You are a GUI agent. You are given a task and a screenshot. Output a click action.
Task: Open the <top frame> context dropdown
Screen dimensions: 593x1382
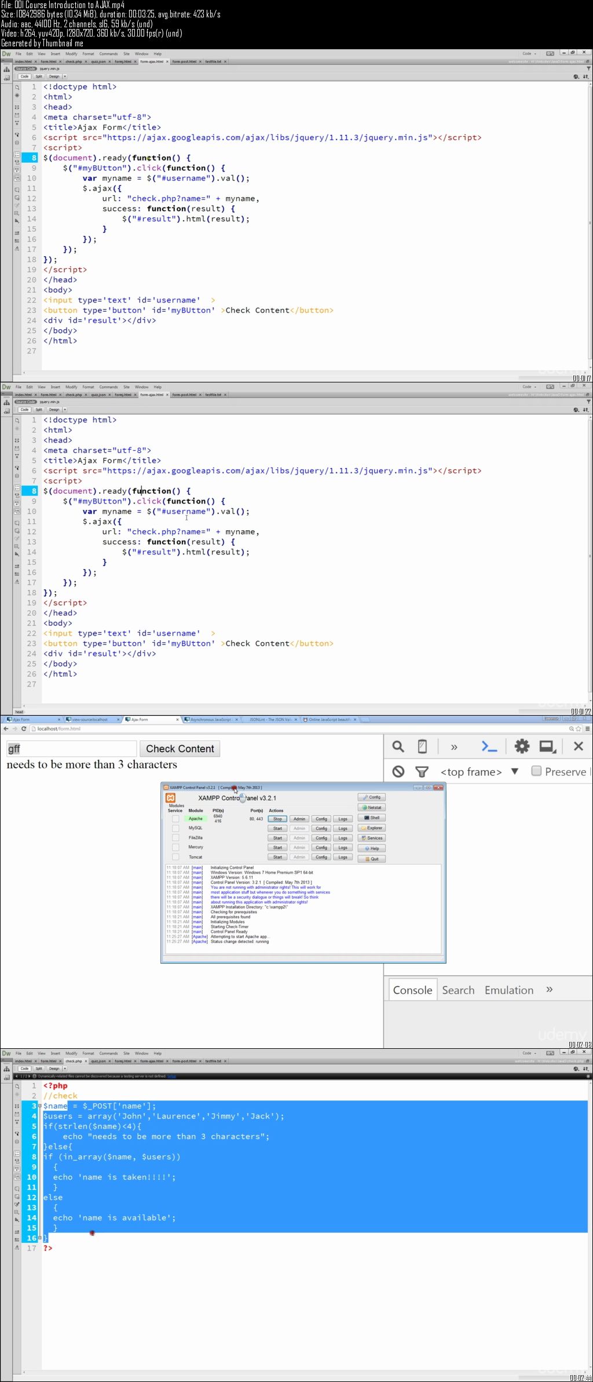click(x=479, y=772)
